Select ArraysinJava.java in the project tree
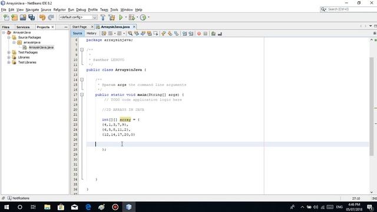377x212 pixels. point(41,47)
